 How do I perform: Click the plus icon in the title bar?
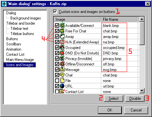(4, 4)
